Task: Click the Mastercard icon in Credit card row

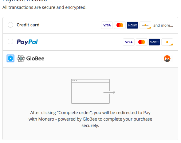Action: (120, 25)
